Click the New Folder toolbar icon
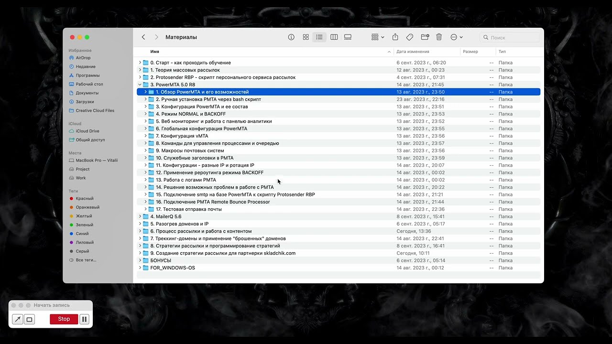Screen dimensions: 612x344 425,37
